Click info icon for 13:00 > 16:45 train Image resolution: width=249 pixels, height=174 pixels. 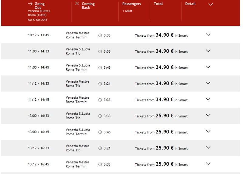[100, 132]
